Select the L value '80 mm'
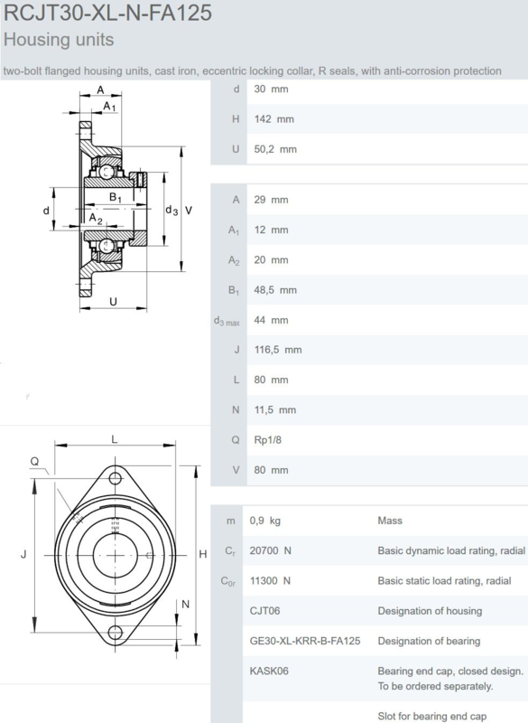This screenshot has width=528, height=723. click(271, 380)
